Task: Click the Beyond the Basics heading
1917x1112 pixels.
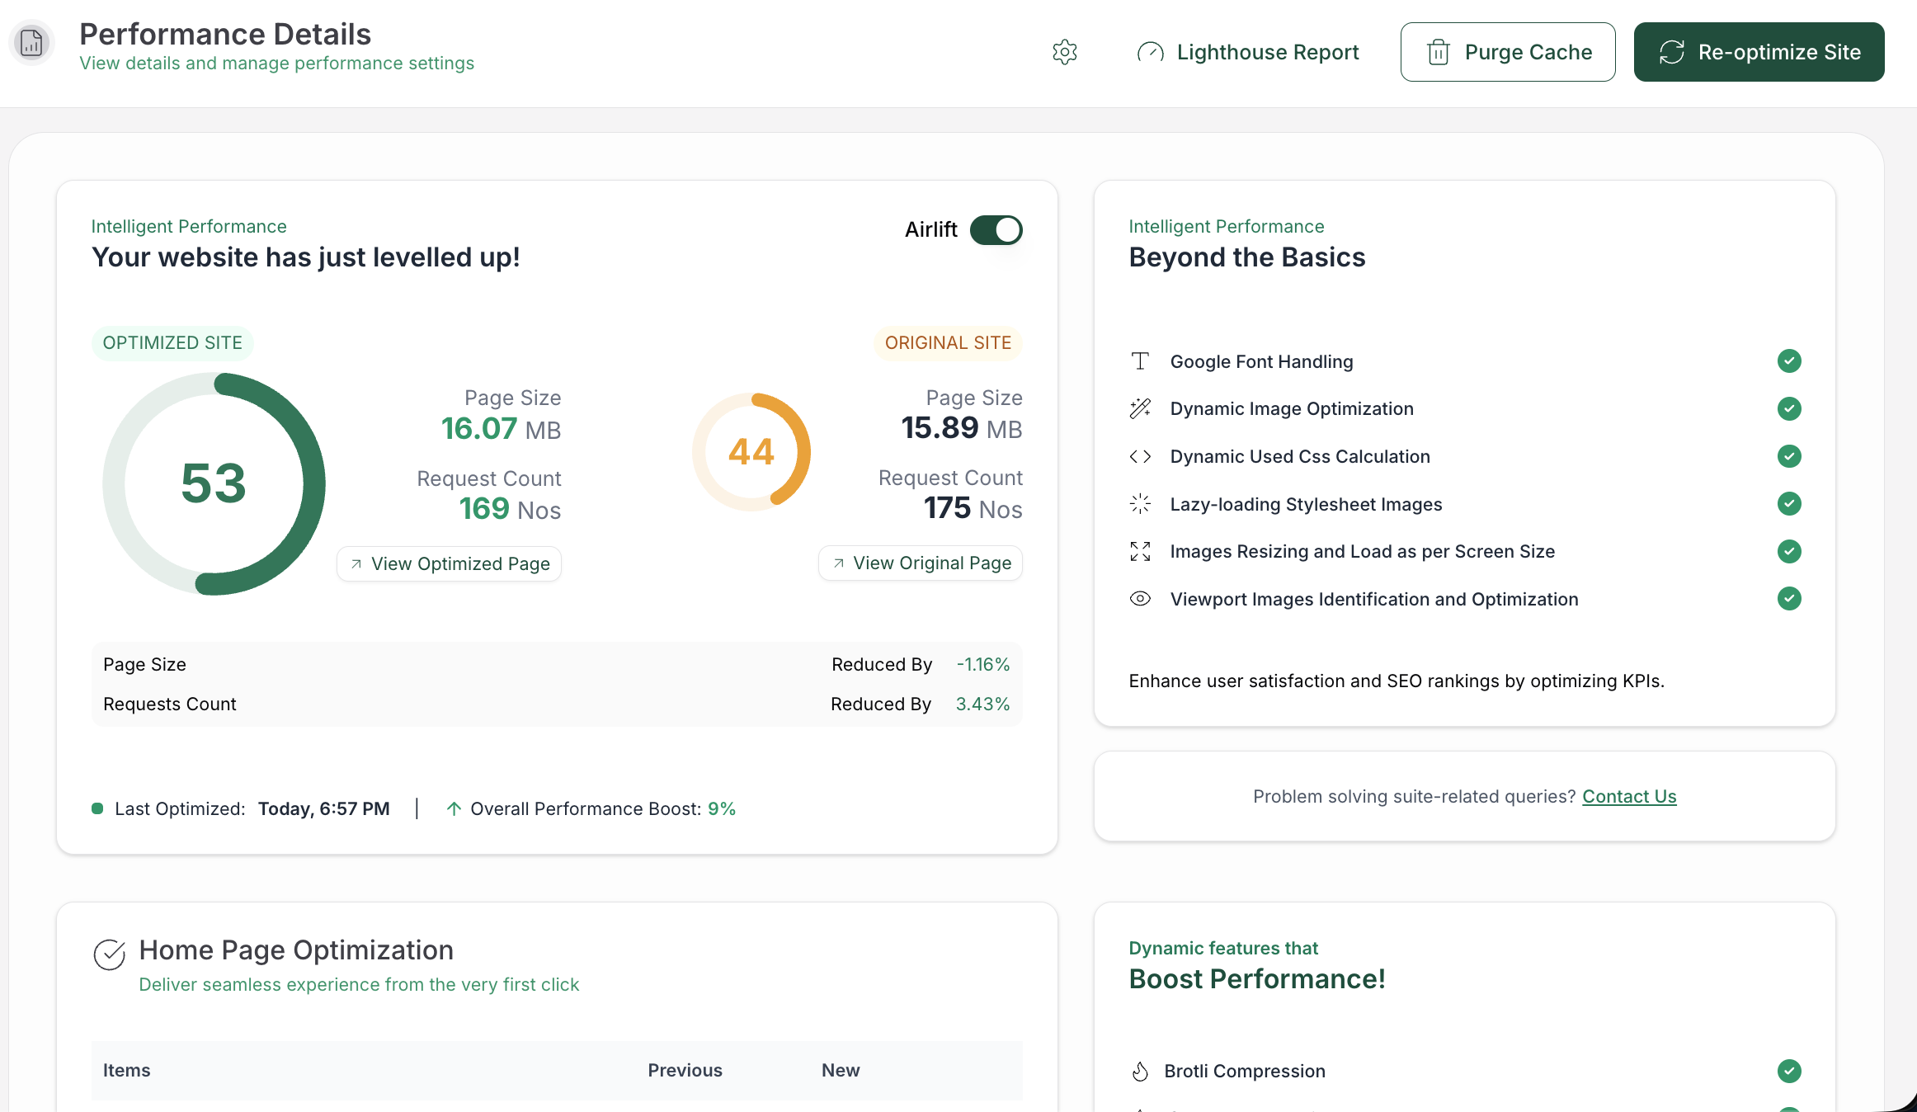Action: coord(1247,257)
